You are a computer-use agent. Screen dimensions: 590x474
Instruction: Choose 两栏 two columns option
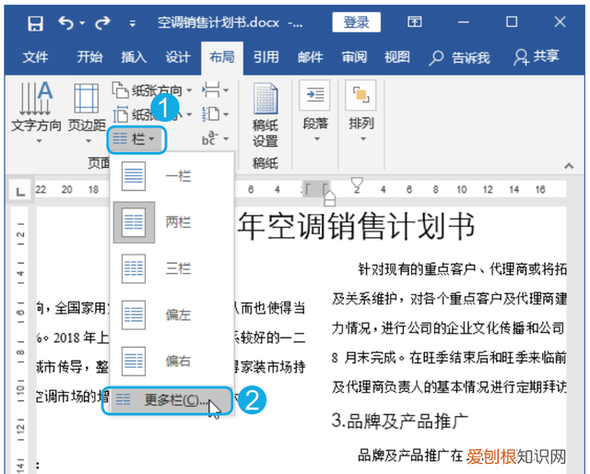(172, 222)
